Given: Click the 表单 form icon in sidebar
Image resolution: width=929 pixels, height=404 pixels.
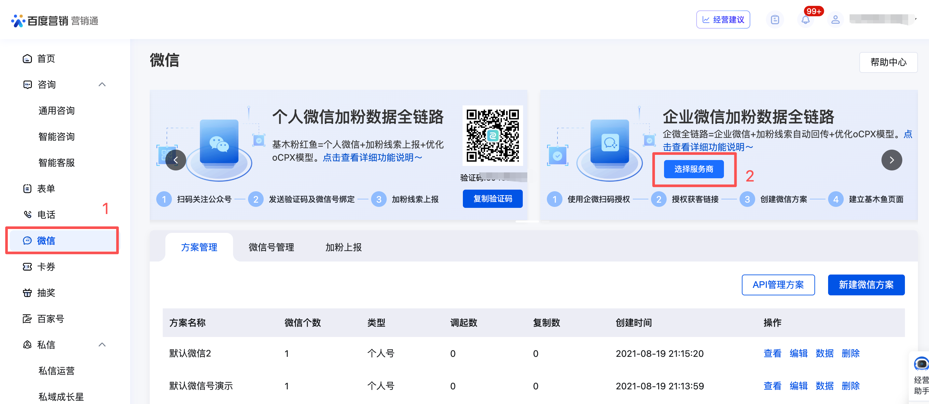Looking at the screenshot, I should pos(27,189).
